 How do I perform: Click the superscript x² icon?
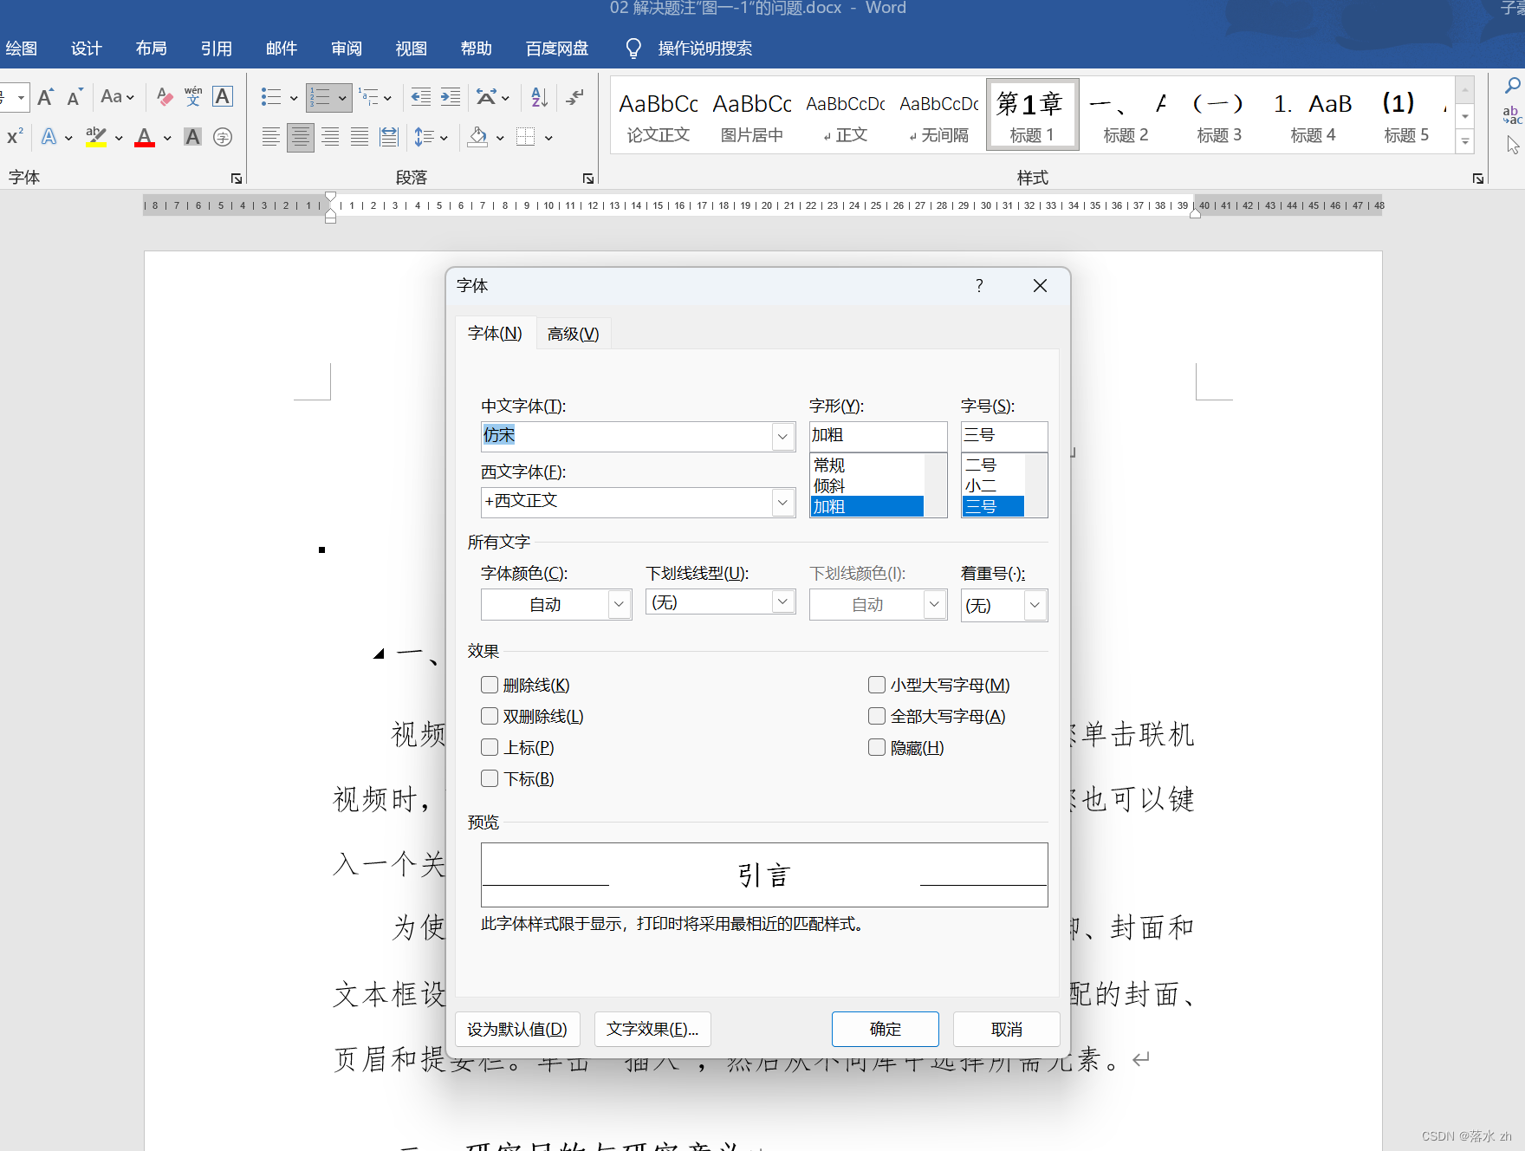coord(15,137)
